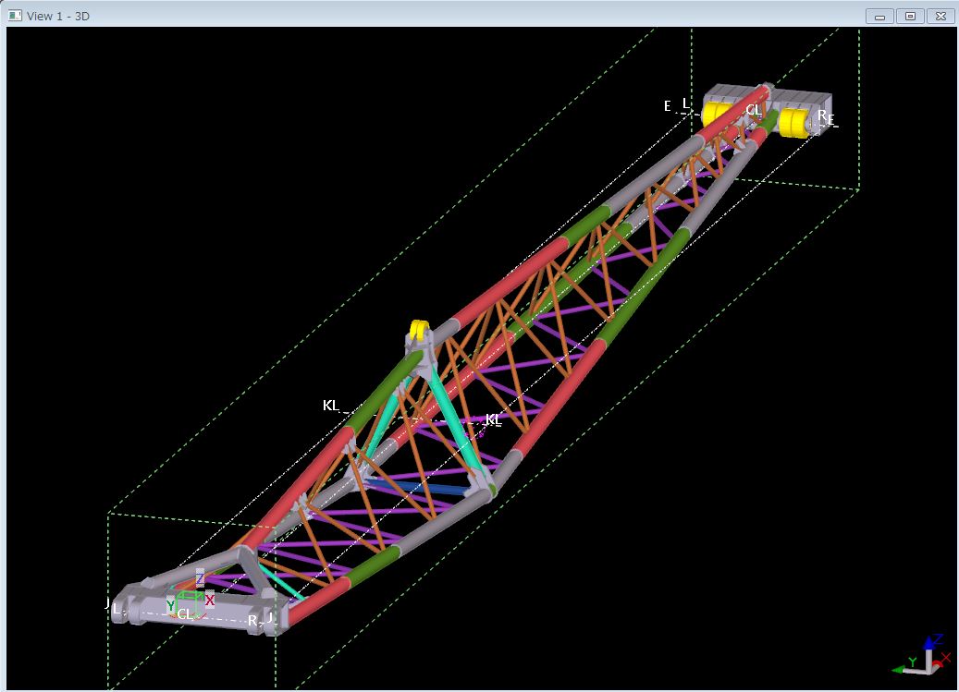Select the right yellow pulley at the boom tip

pyautogui.click(x=793, y=123)
